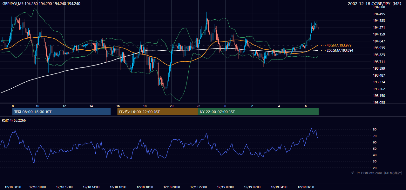The height and width of the screenshot is (190, 406).
Task: Click price axis label 193.711
Action: tap(379, 62)
